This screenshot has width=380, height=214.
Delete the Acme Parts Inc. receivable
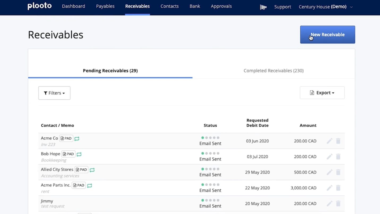(338, 188)
